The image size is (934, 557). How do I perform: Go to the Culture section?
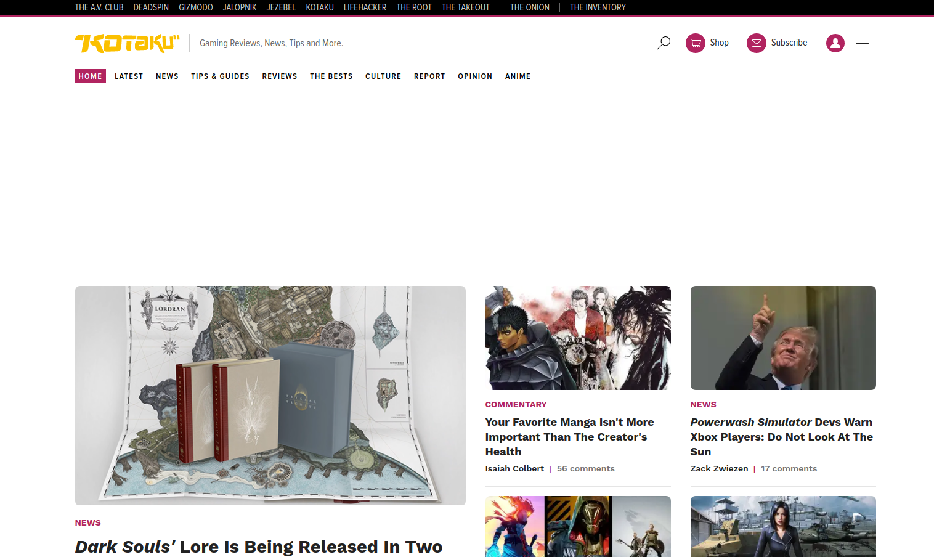point(383,76)
